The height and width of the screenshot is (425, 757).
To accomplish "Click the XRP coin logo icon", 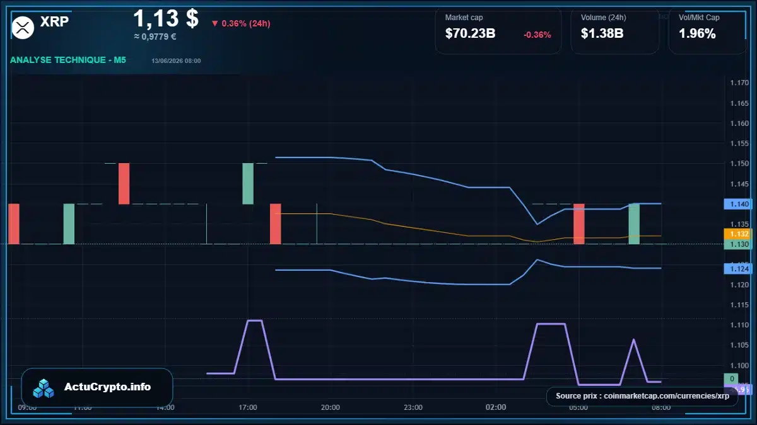I will click(x=23, y=26).
